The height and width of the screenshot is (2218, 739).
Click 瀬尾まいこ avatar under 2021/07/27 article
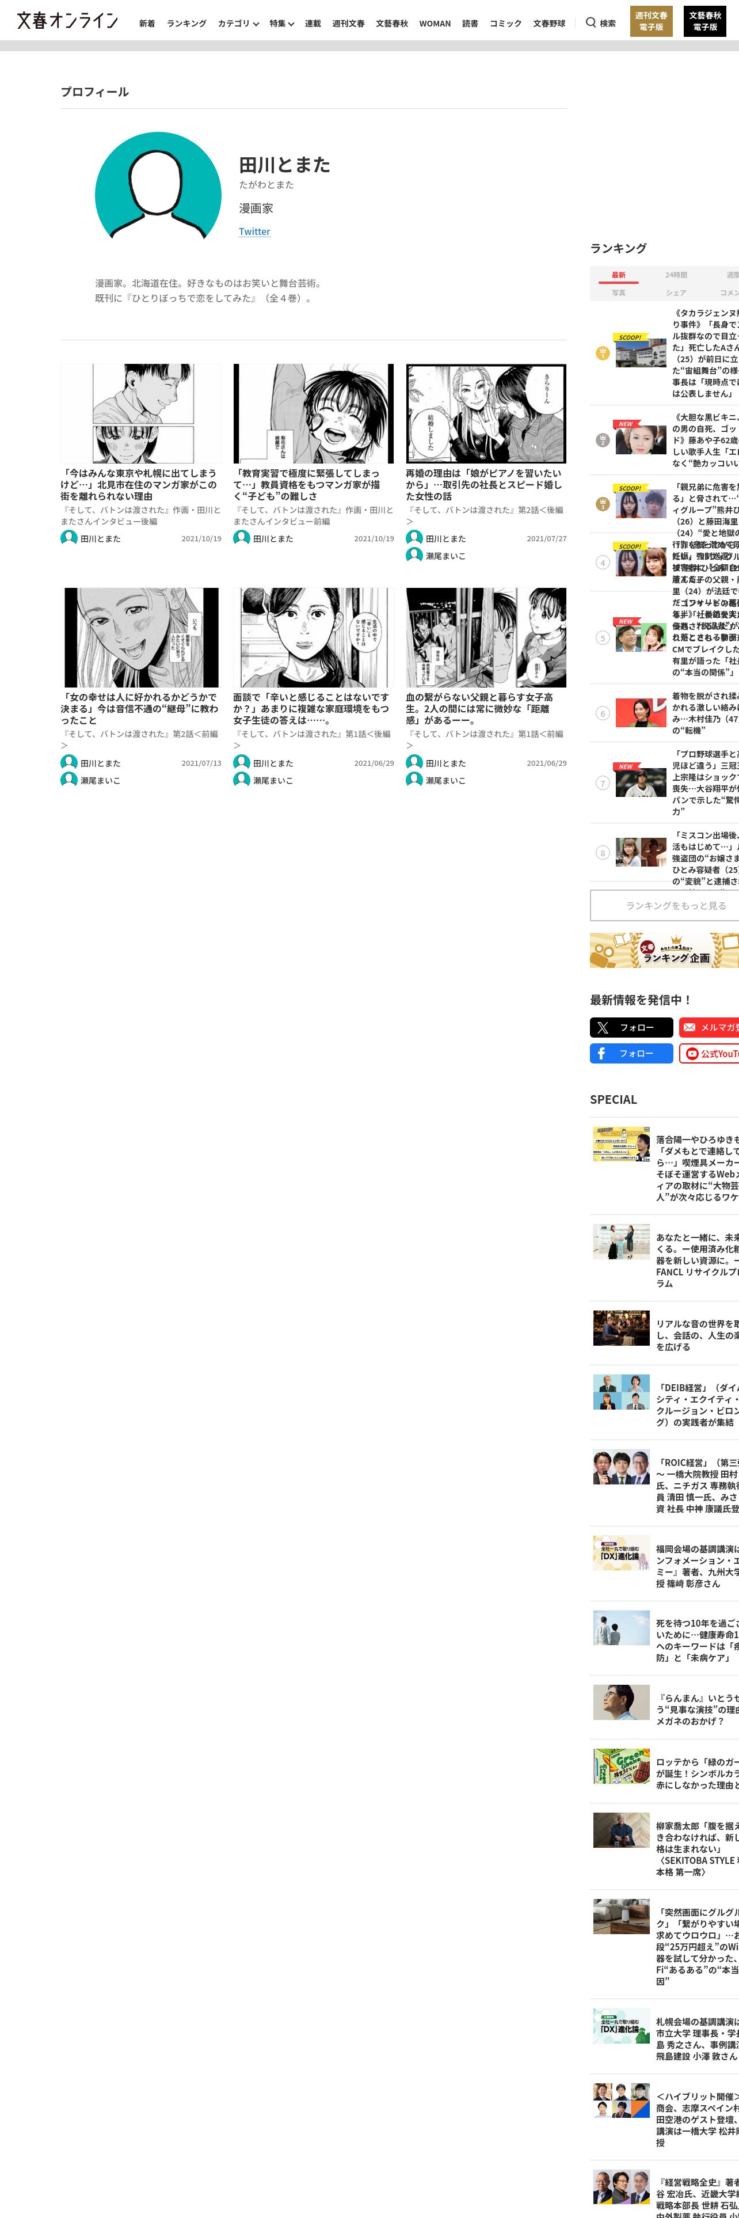(414, 555)
